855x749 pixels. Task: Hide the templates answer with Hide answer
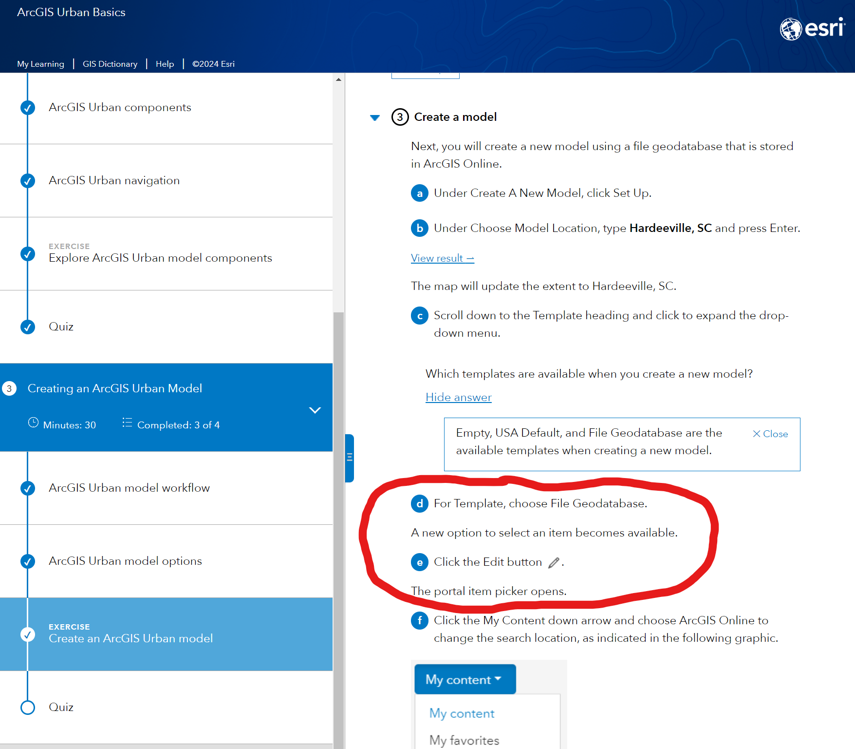458,397
